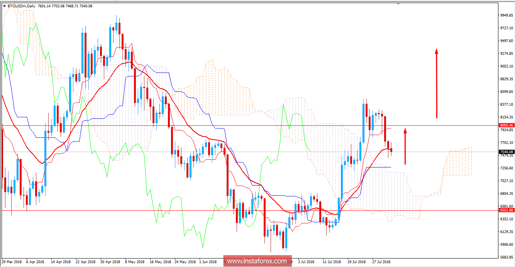
Task: Click the 6352.10 price axis label
Action: (x=506, y=219)
